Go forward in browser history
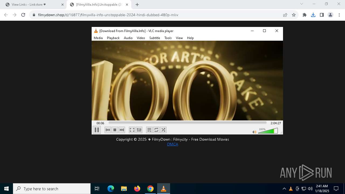The width and height of the screenshot is (345, 194). [x=15, y=15]
